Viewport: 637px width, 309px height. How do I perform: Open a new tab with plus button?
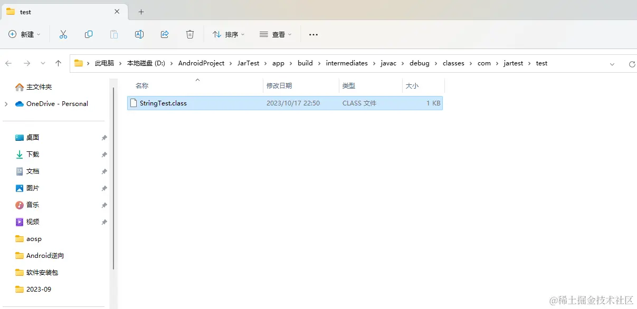pos(141,12)
